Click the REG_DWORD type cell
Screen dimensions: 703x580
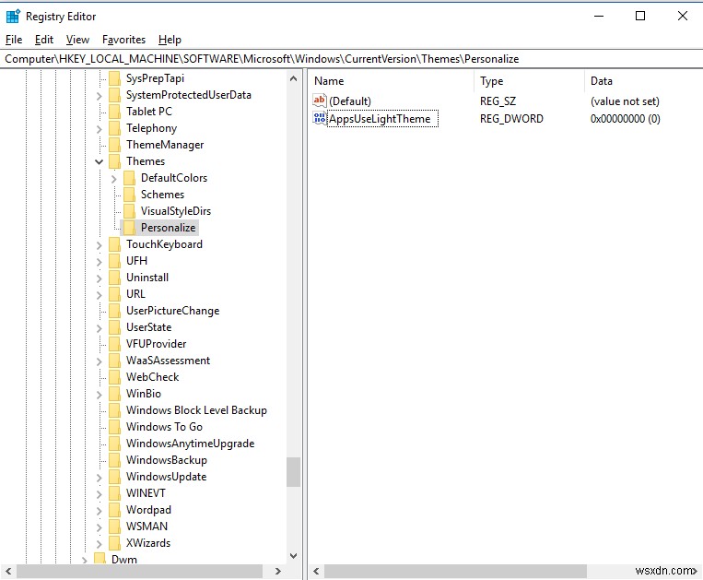tap(511, 119)
